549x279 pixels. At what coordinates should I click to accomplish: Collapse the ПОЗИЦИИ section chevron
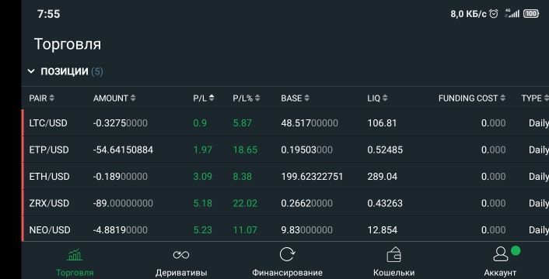(31, 71)
